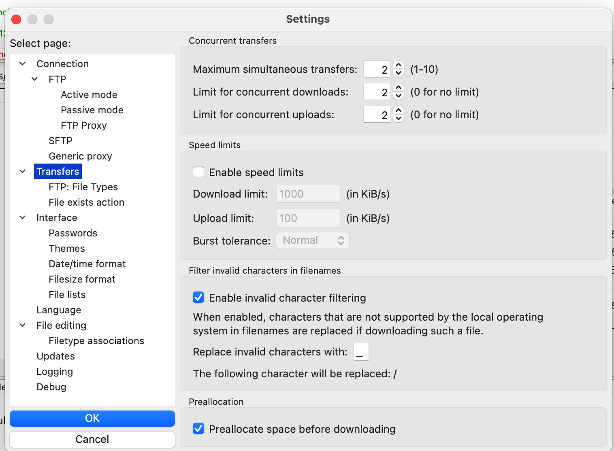Click the replace invalid characters field
This screenshot has height=451, width=614.
click(361, 351)
